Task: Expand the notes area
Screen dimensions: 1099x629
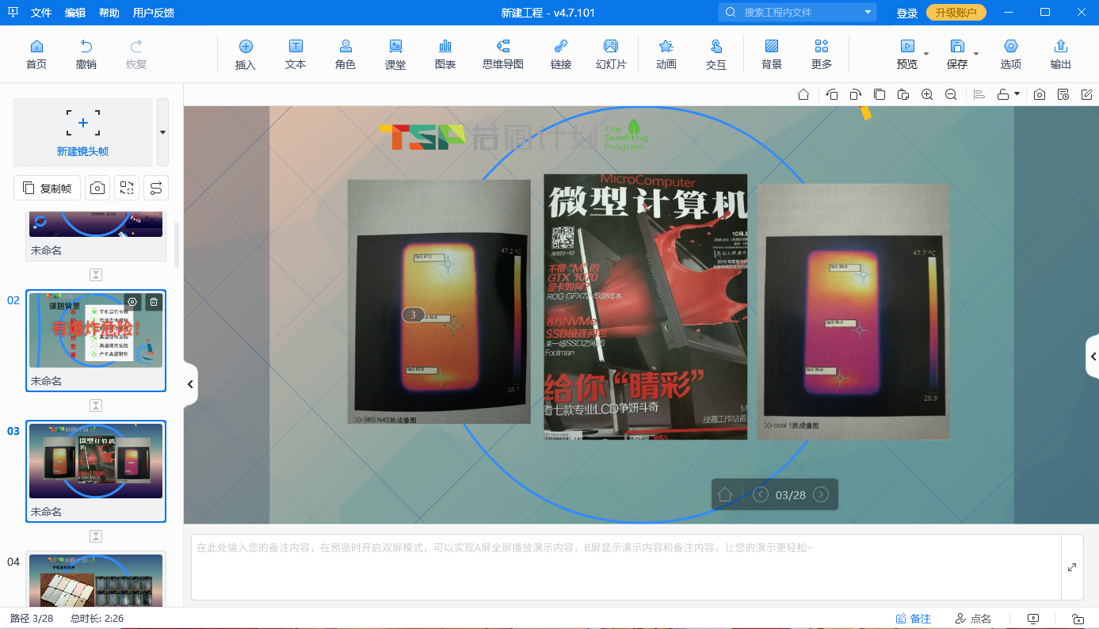Action: point(1072,567)
